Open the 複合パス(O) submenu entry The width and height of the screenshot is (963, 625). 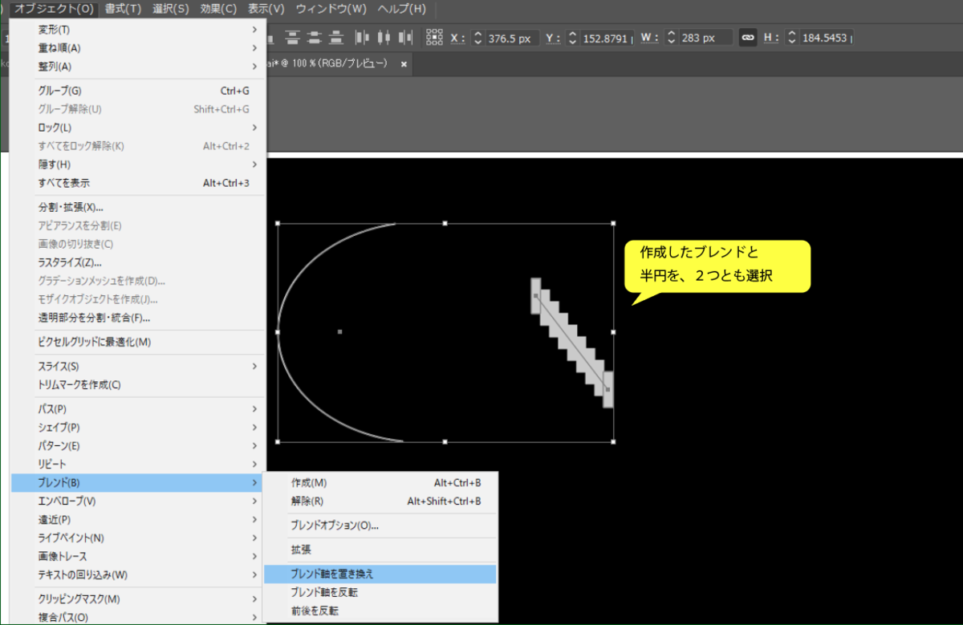point(137,618)
